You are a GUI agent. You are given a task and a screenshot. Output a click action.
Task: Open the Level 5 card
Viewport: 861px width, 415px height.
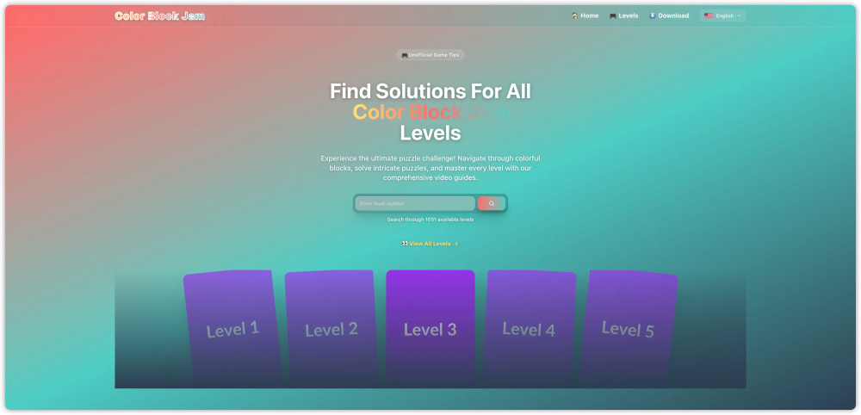coord(628,328)
